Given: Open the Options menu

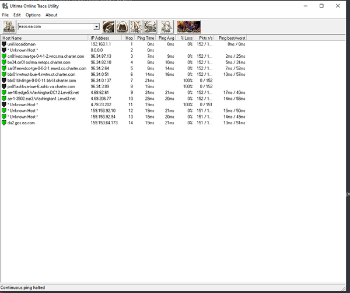Looking at the screenshot, I should 33,15.
